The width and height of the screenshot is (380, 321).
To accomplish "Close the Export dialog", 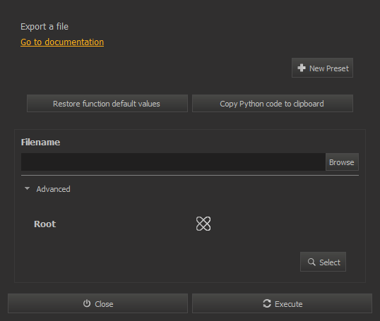I will coord(98,303).
